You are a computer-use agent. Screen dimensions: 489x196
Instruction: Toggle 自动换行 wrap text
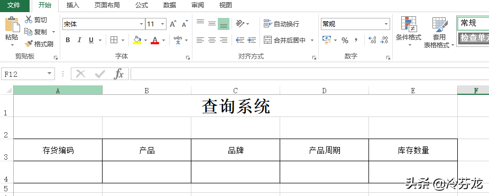281,24
